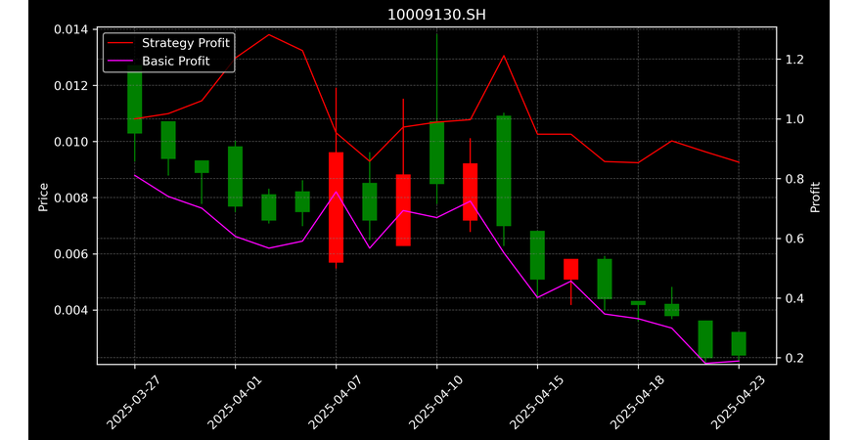Viewport: 859px width, 440px height.
Task: Click the 0.004 price tick label
Action: pos(72,310)
